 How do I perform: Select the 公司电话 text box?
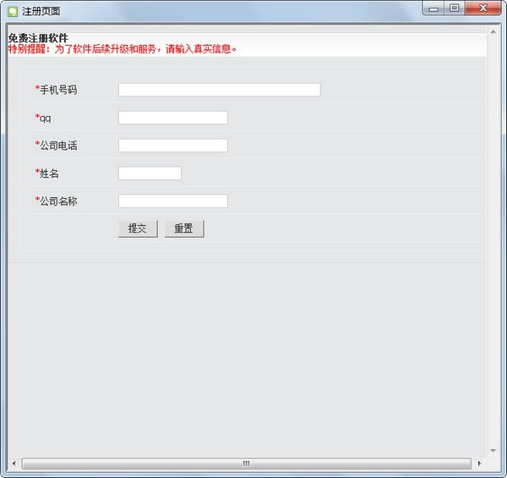point(173,146)
